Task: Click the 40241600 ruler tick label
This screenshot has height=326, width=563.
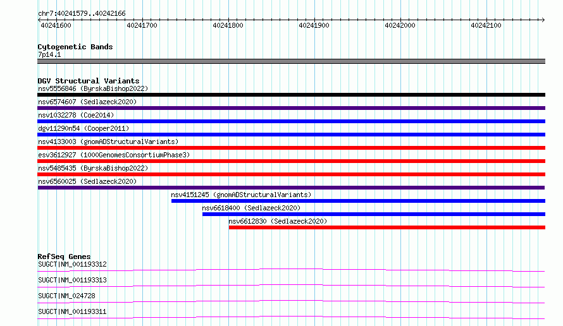Action: 56,25
